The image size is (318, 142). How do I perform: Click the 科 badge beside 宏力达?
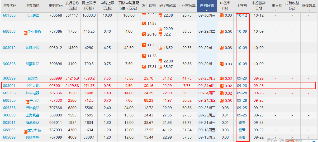click(x=27, y=102)
